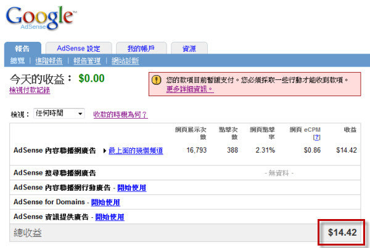Select the 總覽 sub-navigation item

point(17,61)
